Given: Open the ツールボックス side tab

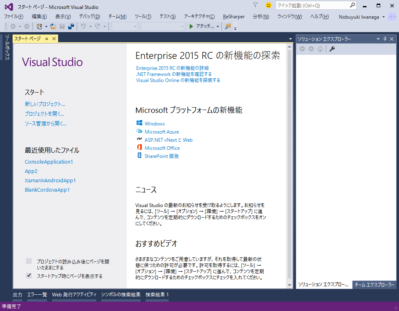Looking at the screenshot, I should [7, 47].
